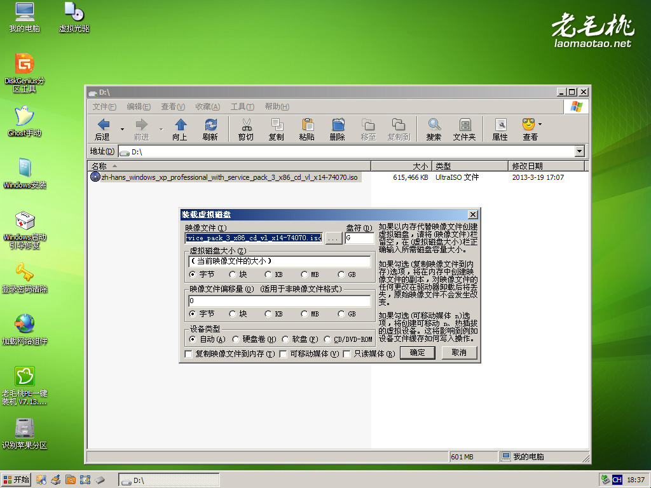
Task: Click the 确定 button
Action: pos(417,353)
